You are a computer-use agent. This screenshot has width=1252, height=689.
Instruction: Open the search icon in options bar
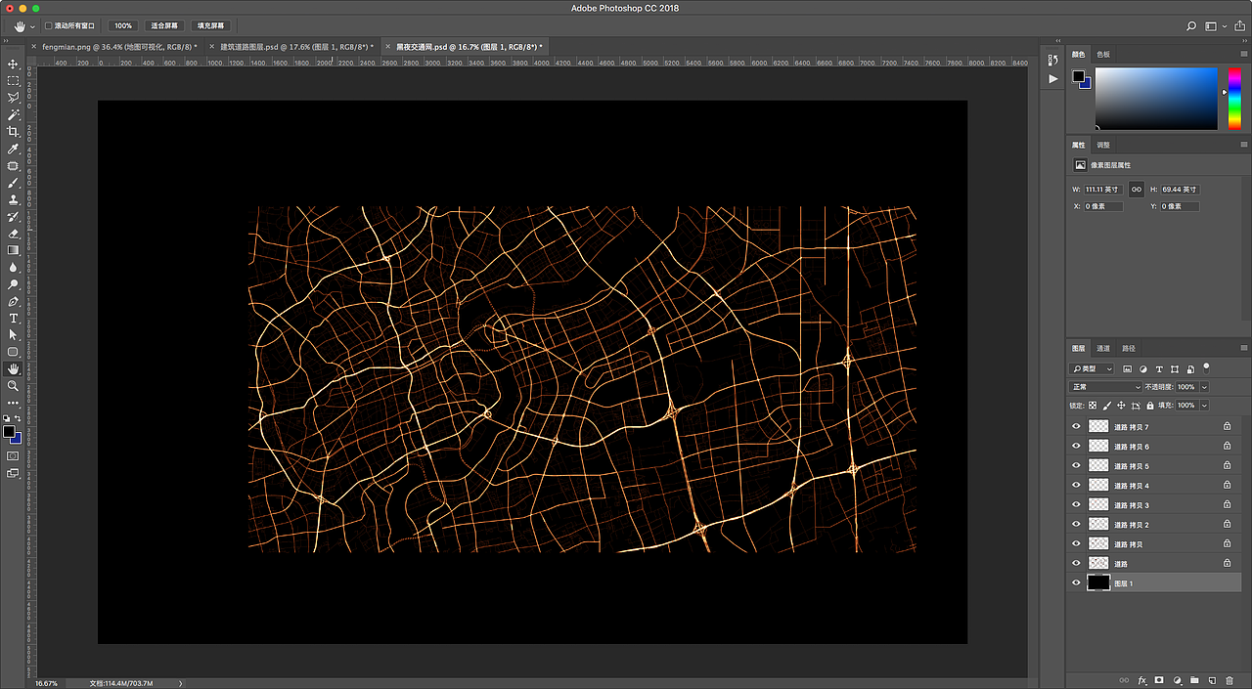(x=1191, y=25)
